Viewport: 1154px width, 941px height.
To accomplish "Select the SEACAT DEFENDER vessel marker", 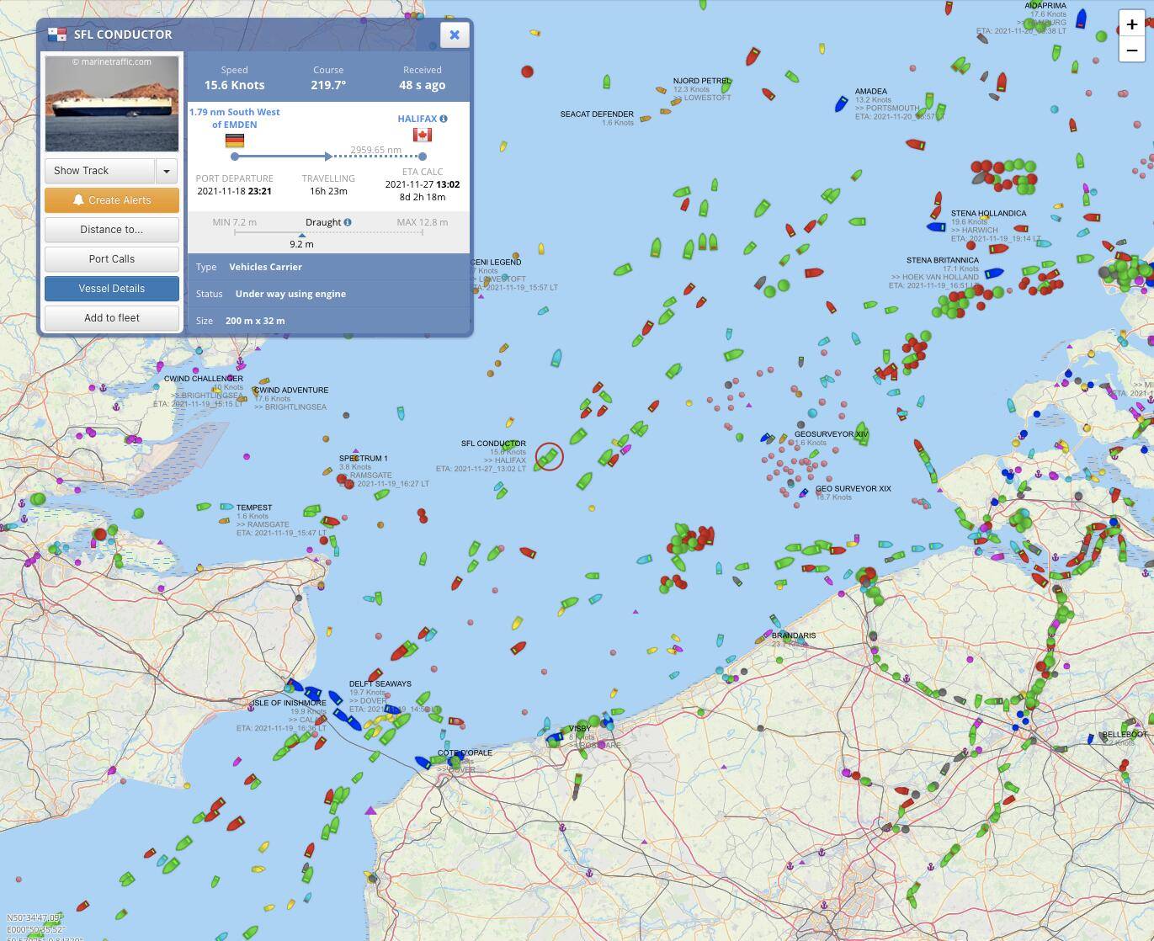I will [x=646, y=119].
